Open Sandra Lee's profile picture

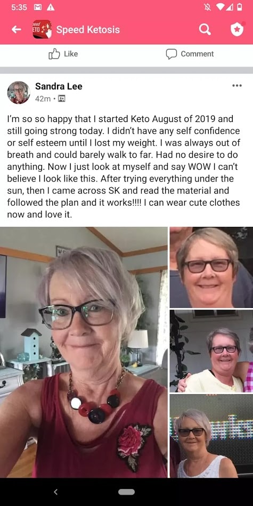point(19,92)
